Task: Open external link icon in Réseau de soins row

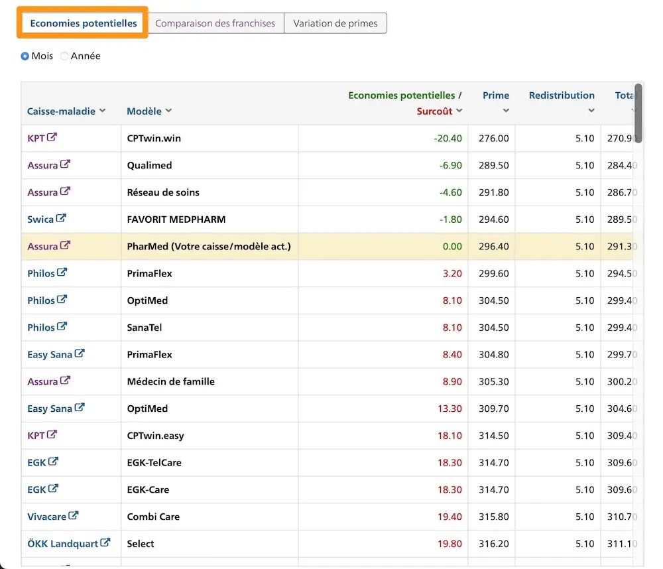Action: pos(65,191)
